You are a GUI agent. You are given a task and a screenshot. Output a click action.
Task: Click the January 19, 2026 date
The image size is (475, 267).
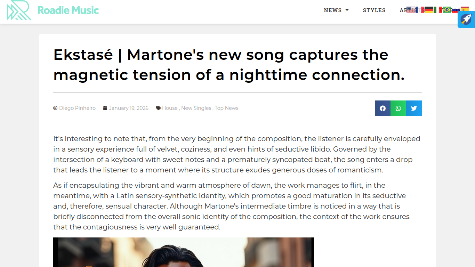pyautogui.click(x=129, y=108)
